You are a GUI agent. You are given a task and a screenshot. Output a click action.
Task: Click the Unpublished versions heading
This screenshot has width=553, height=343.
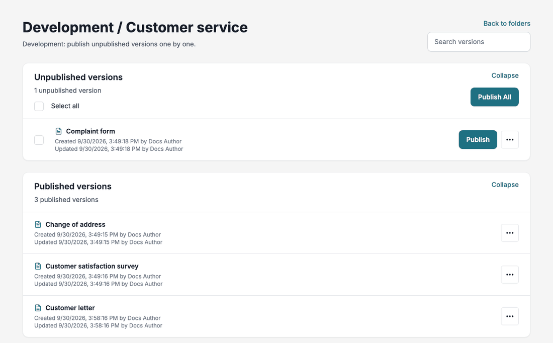pyautogui.click(x=78, y=77)
